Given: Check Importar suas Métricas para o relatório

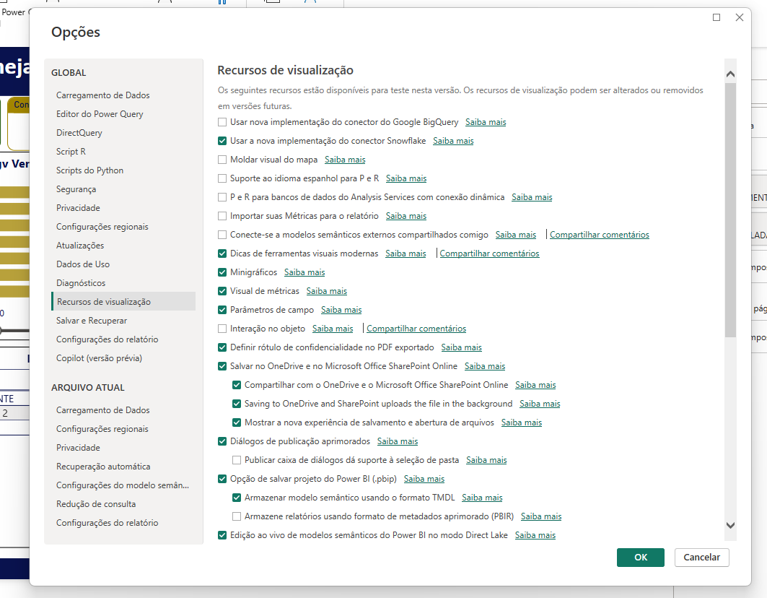Looking at the screenshot, I should (222, 216).
